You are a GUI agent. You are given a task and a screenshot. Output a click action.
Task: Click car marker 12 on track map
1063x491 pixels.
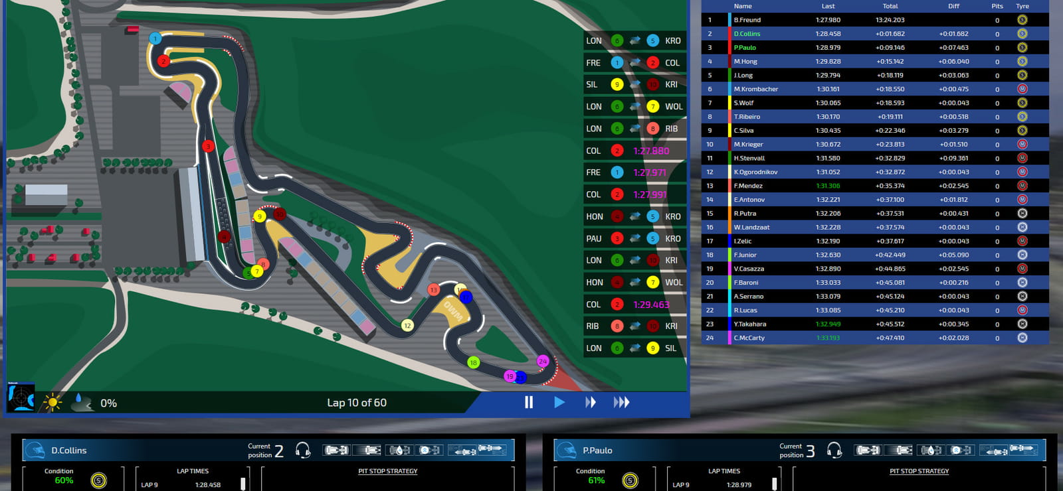point(407,325)
